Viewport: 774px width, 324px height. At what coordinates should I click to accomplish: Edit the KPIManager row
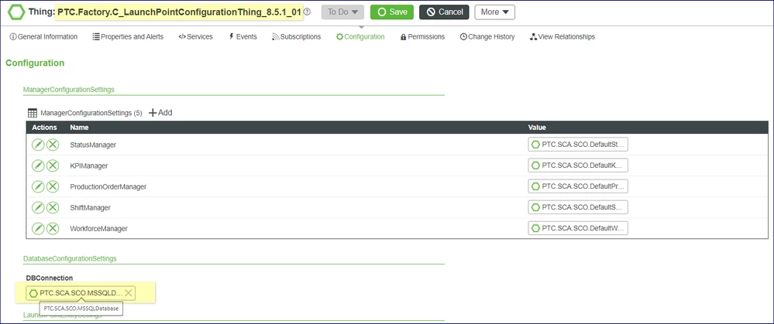coord(38,165)
